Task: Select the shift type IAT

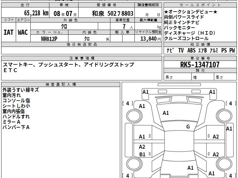Action: click(x=8, y=32)
